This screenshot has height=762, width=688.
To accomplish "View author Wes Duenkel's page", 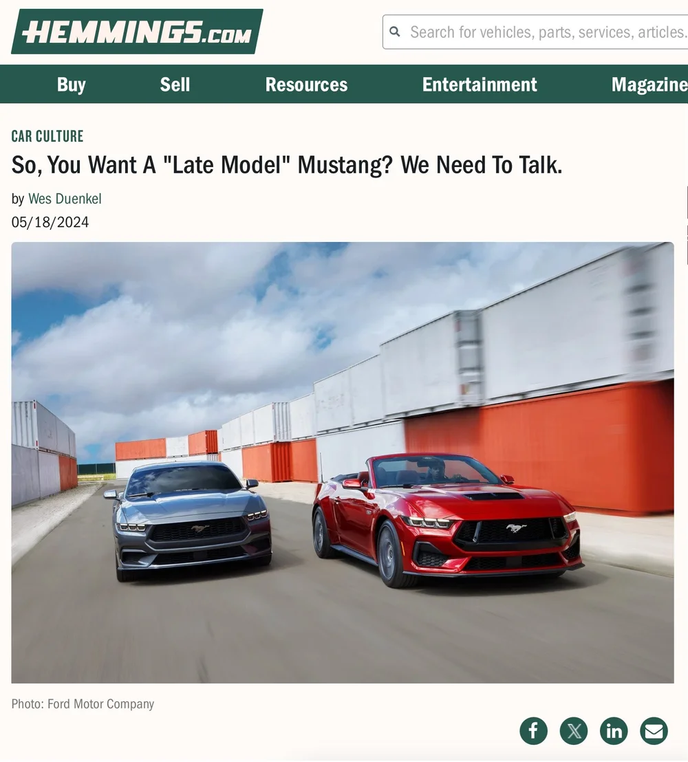I will click(65, 199).
